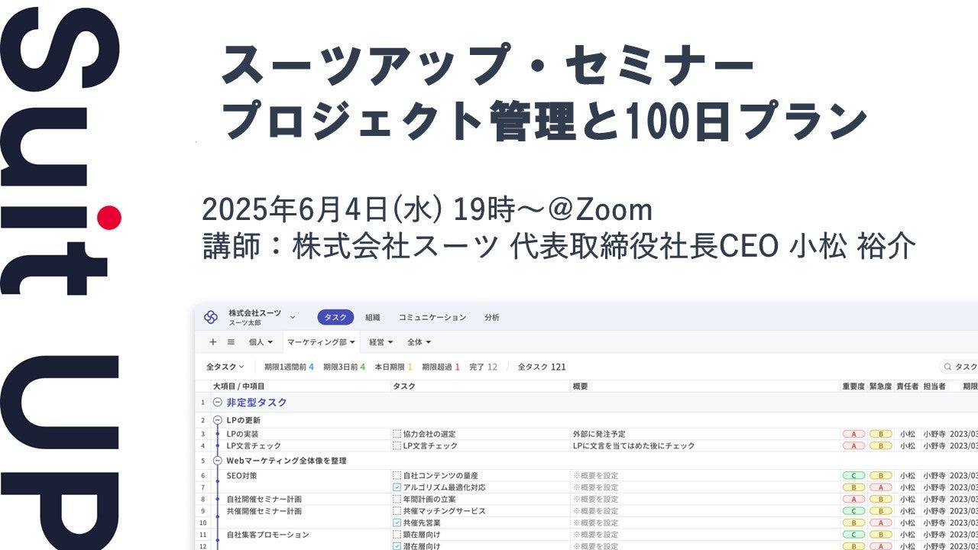This screenshot has width=978, height=550.
Task: Open the 全体 dropdown tab
Action: (x=419, y=342)
